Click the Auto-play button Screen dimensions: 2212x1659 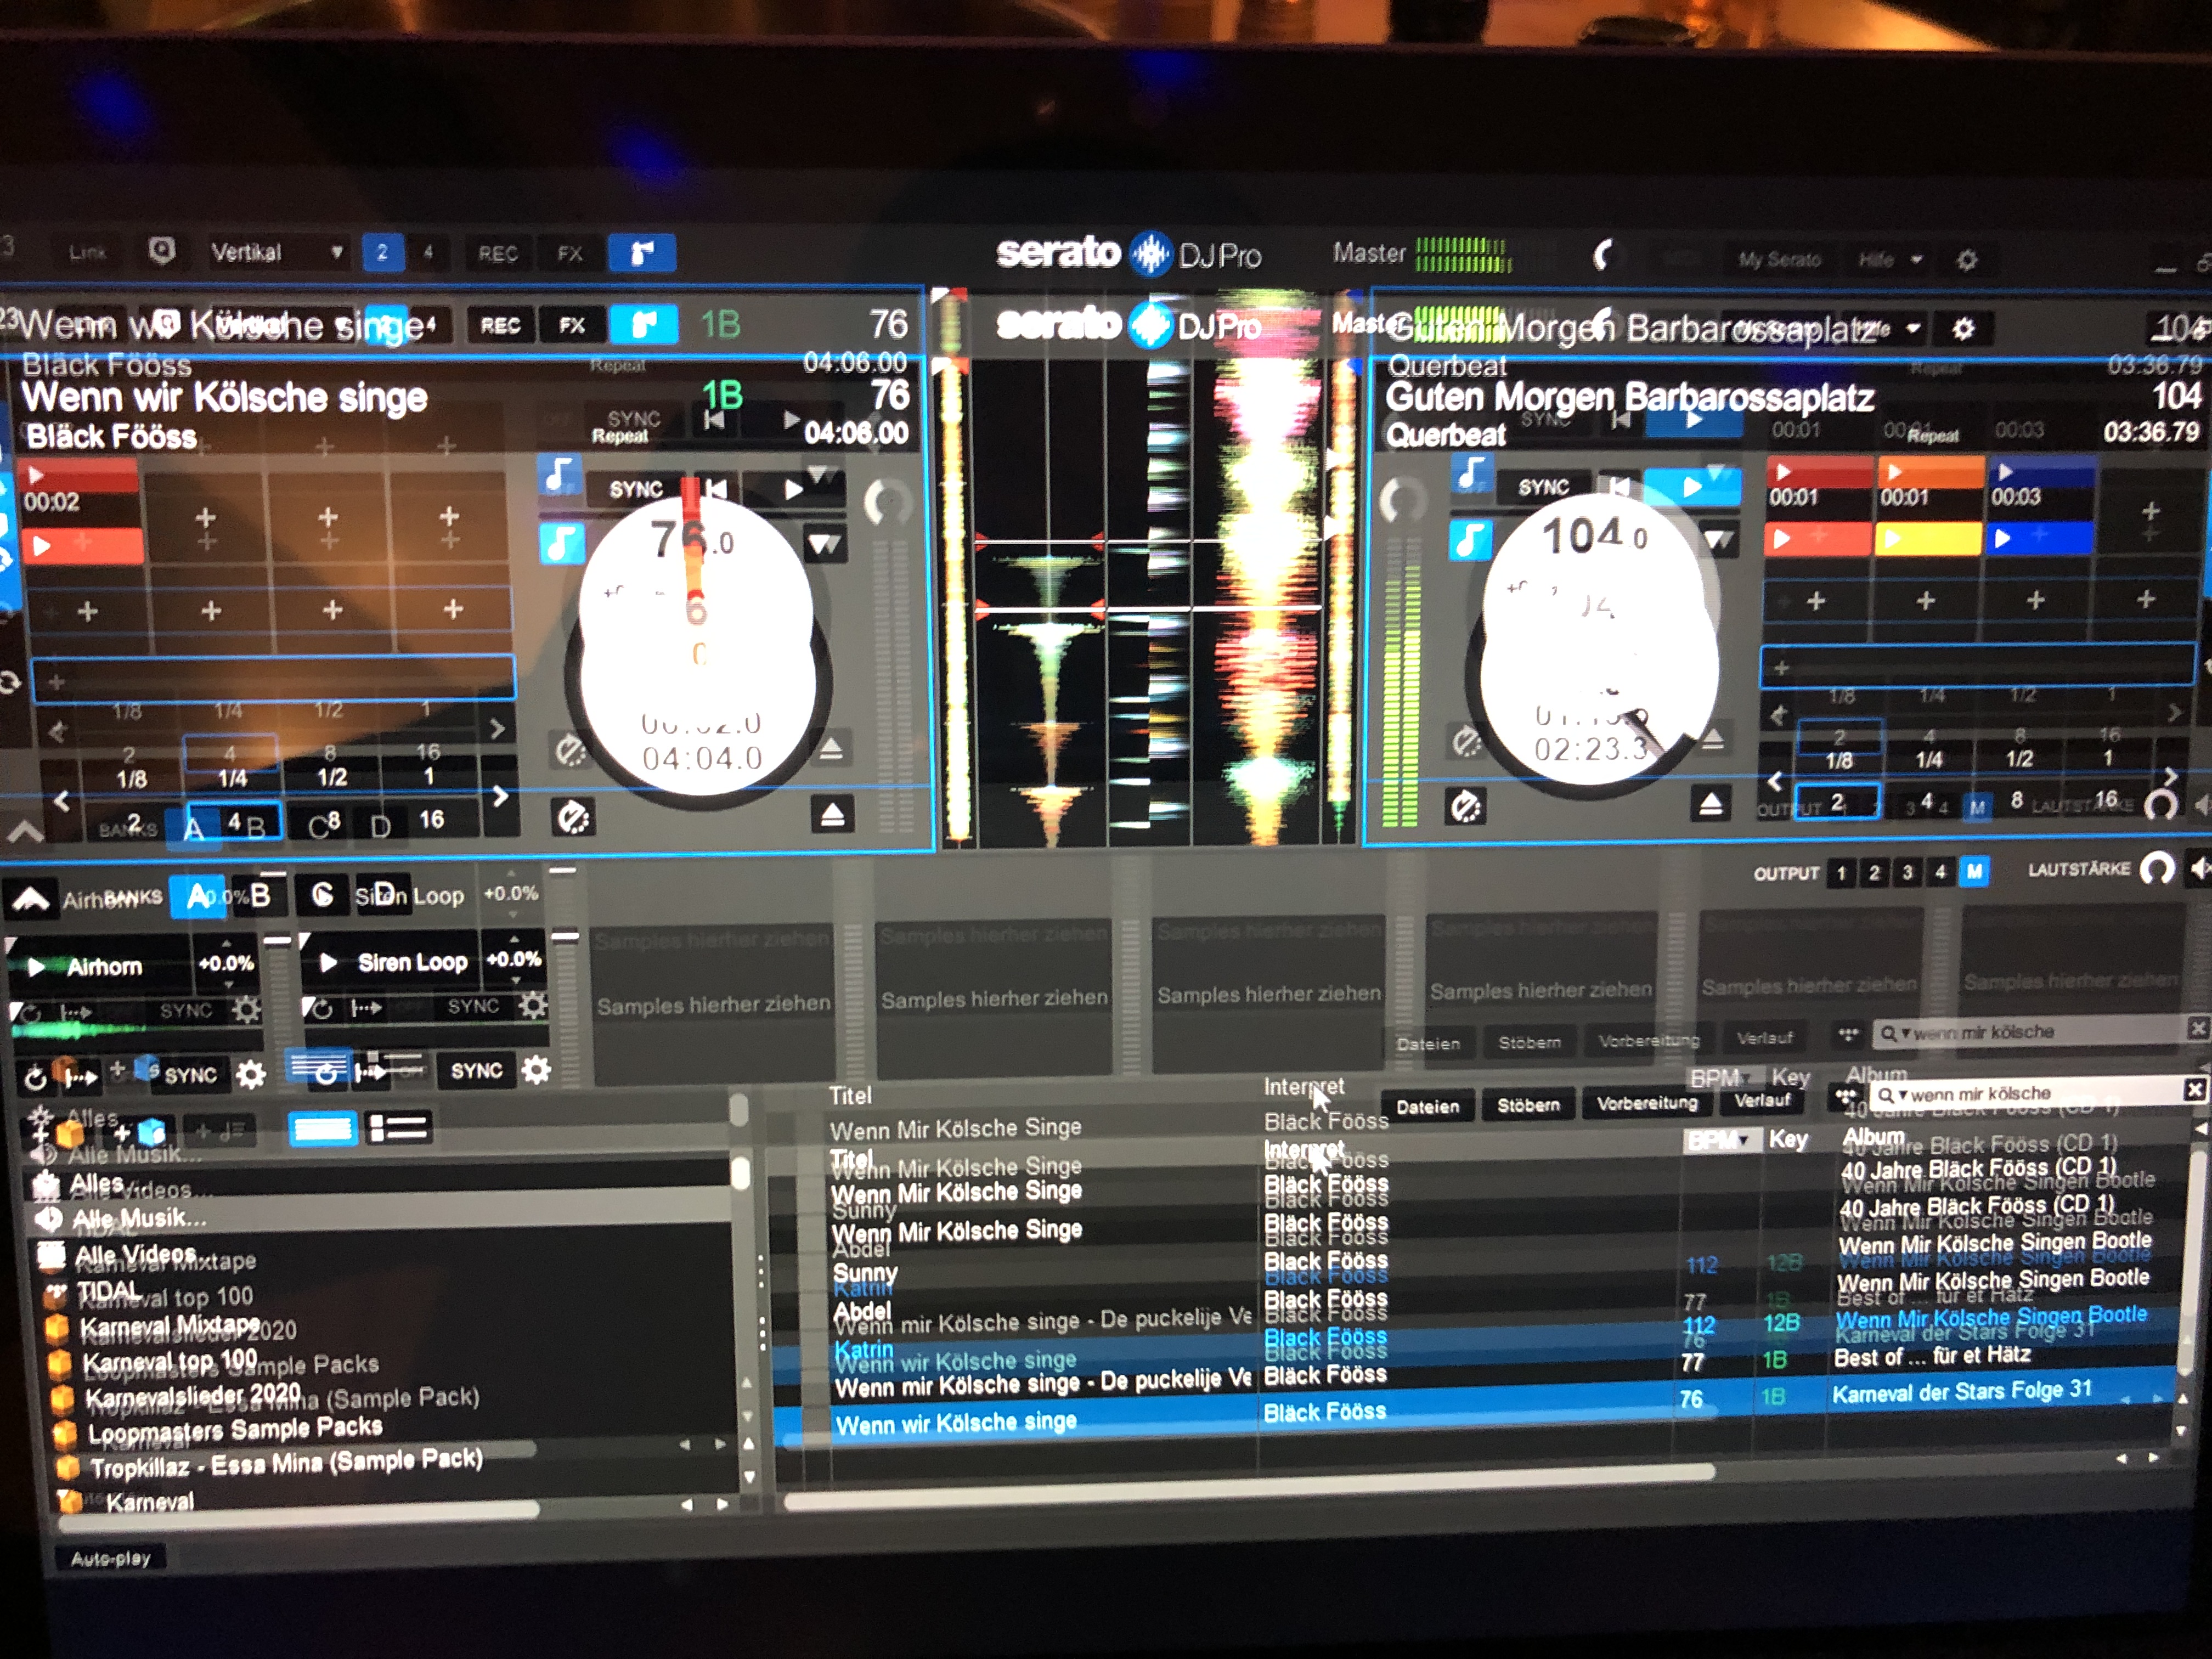[110, 1558]
